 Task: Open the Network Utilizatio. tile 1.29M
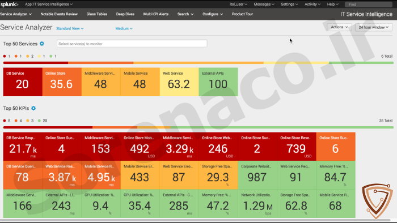(x=257, y=204)
